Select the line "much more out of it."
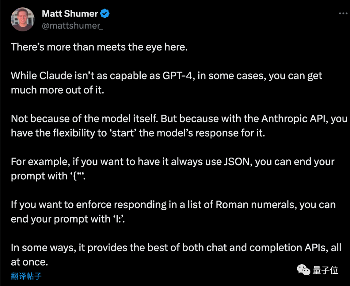This screenshot has width=350, height=286. tap(58, 90)
